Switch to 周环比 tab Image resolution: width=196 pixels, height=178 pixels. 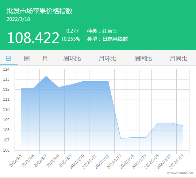pyautogui.click(x=72, y=59)
